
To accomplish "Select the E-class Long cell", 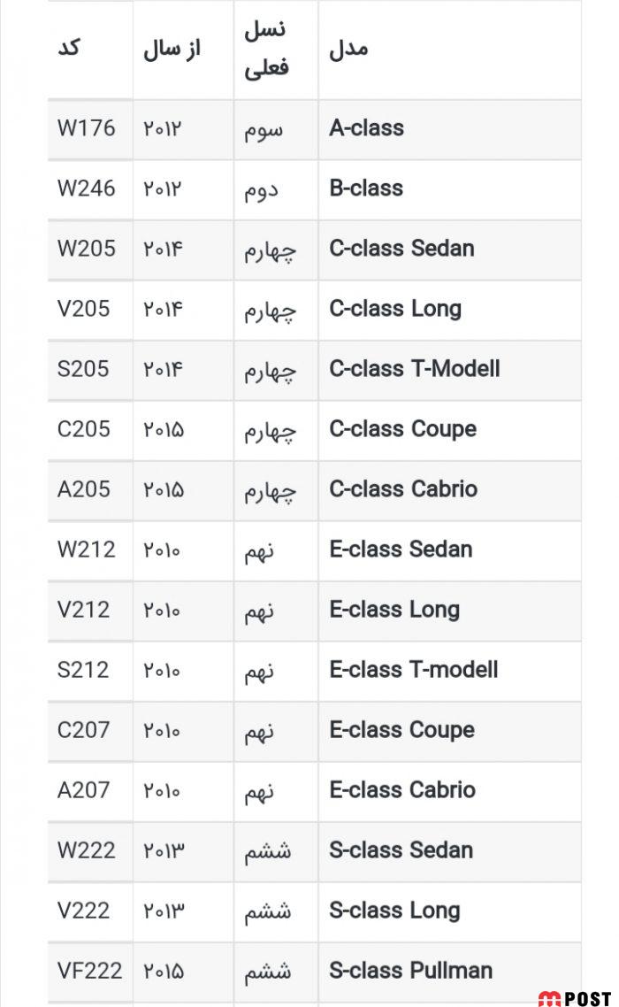I will click(x=394, y=610).
